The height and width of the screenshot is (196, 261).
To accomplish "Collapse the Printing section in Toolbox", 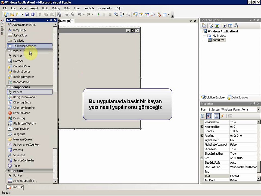I will pos(9,171).
